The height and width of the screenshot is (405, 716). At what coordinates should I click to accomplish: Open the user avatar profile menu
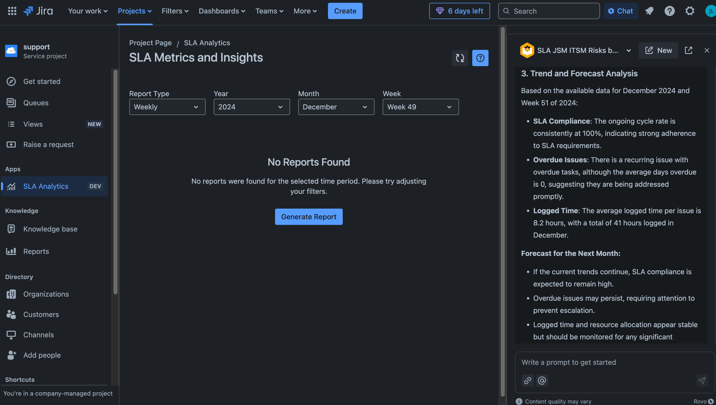[710, 11]
